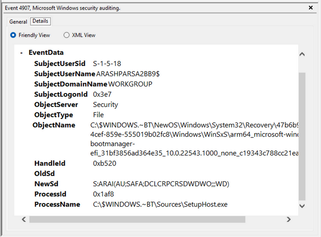This screenshot has height=237, width=321.
Task: Click the ObjectServer value Security
Action: click(105, 104)
